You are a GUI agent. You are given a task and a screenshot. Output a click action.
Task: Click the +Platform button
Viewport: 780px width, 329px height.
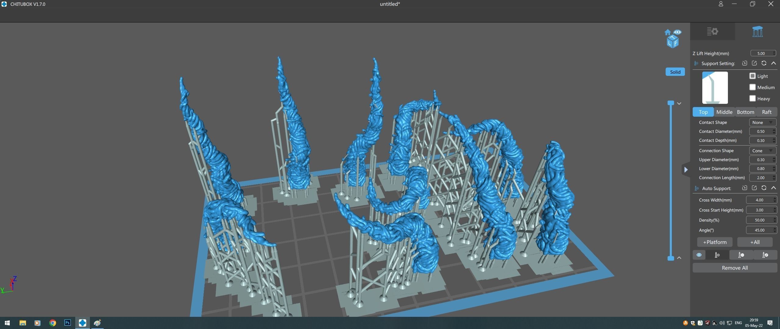pyautogui.click(x=715, y=242)
